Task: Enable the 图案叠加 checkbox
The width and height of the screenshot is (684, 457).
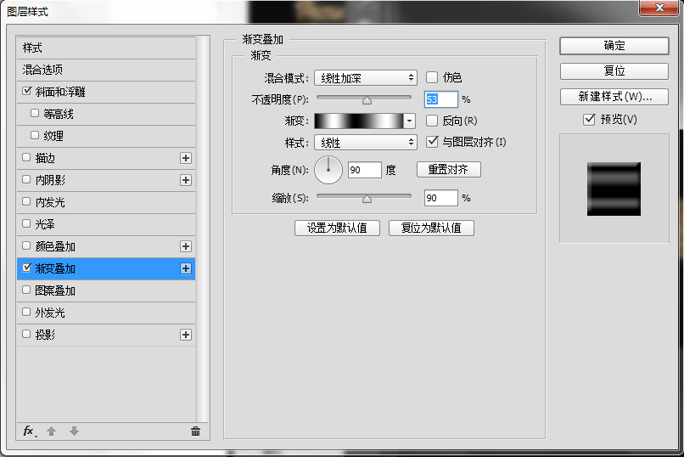Action: [26, 290]
